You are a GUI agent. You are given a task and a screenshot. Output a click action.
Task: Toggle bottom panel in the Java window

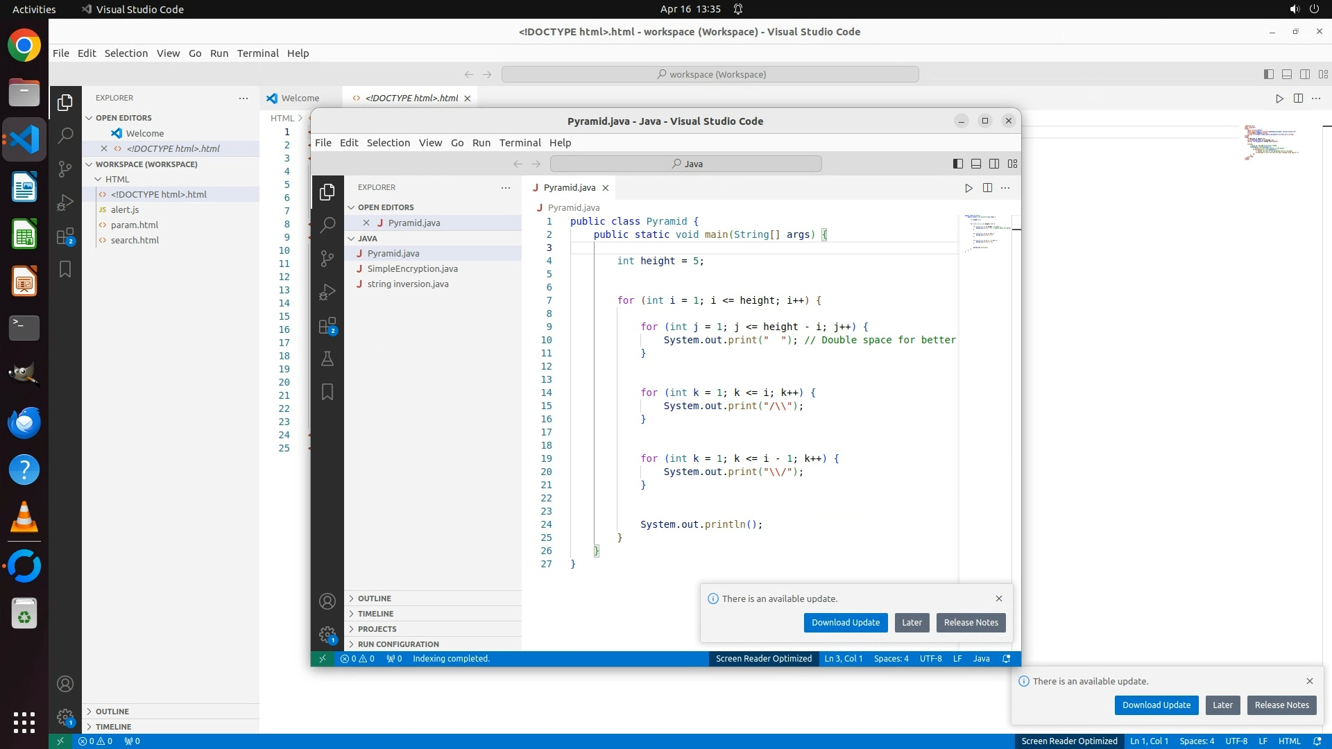pos(976,164)
